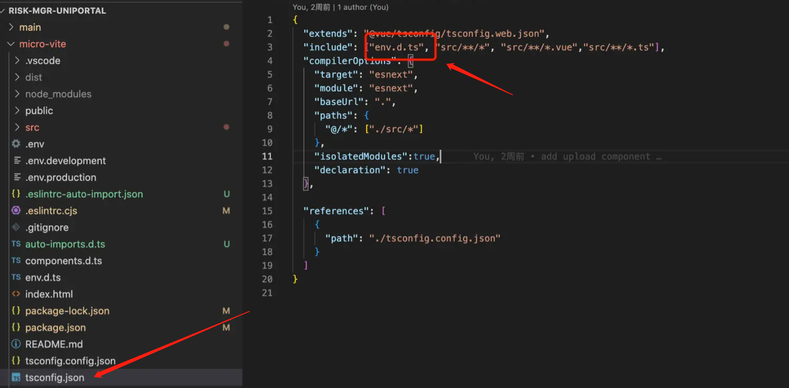Viewport: 789px width, 388px height.
Task: Click braces icon of package-lock.json
Action: (16, 311)
